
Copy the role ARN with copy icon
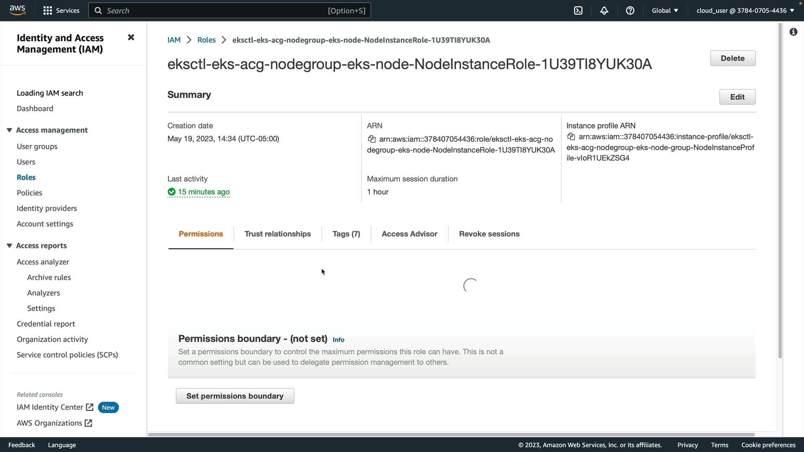pos(371,139)
